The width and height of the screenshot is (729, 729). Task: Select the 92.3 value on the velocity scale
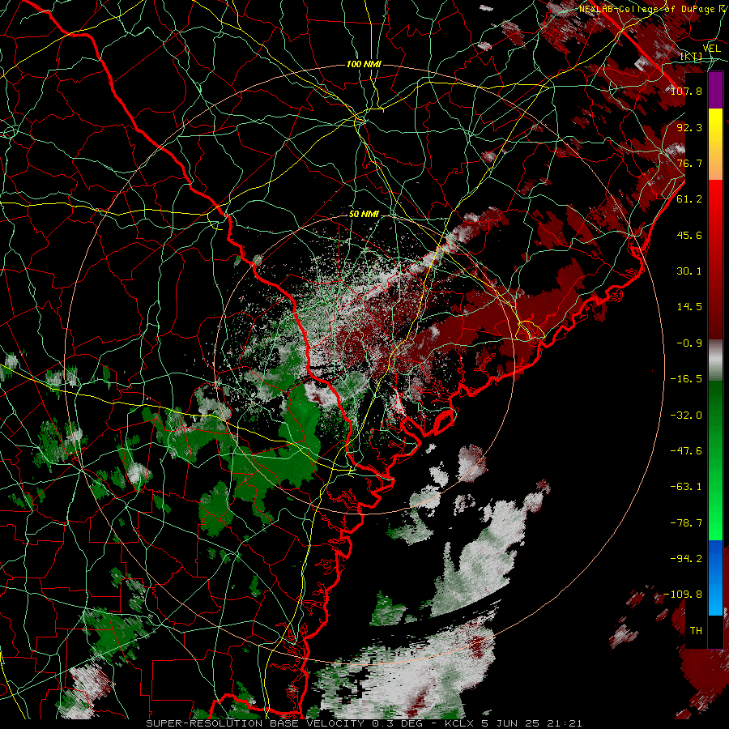[x=689, y=127]
